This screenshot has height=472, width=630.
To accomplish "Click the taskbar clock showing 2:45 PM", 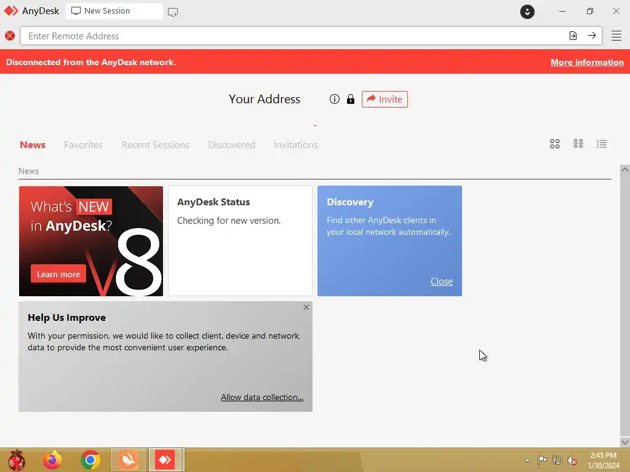I will click(x=603, y=460).
